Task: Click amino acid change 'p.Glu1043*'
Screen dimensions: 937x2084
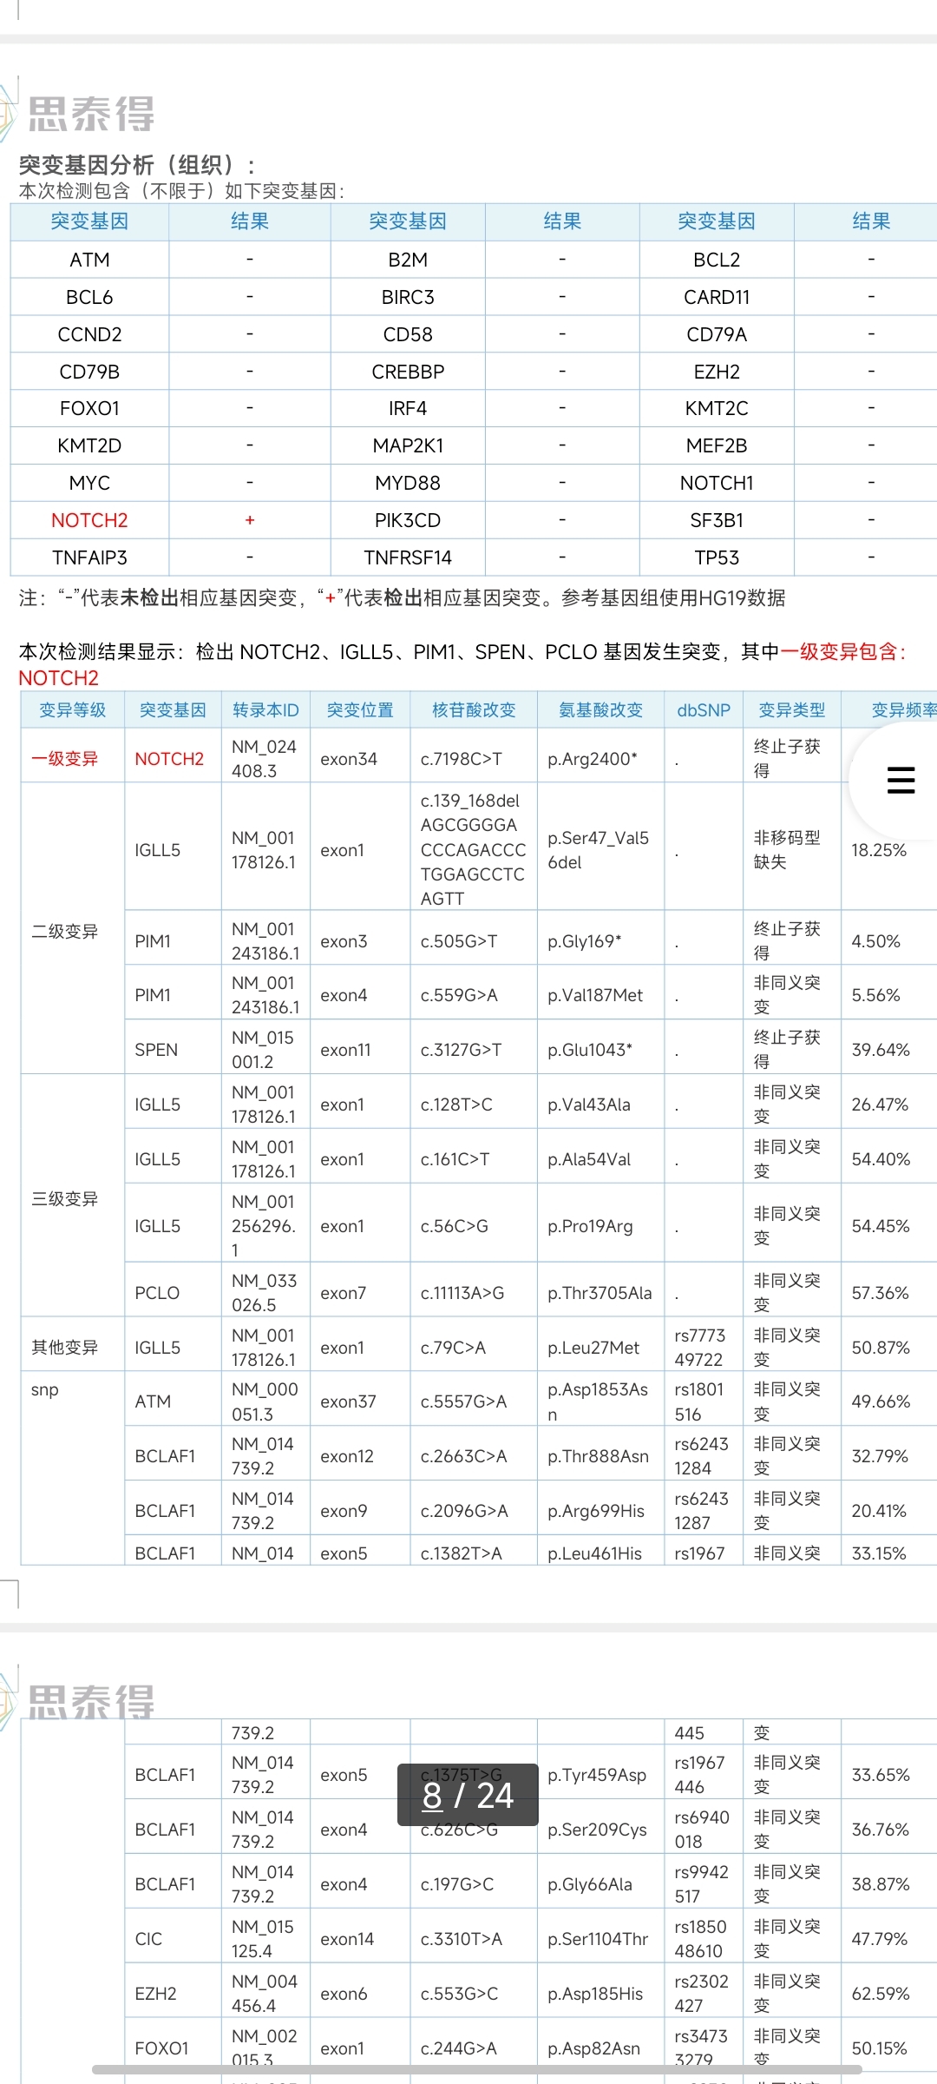Action: 590,1050
